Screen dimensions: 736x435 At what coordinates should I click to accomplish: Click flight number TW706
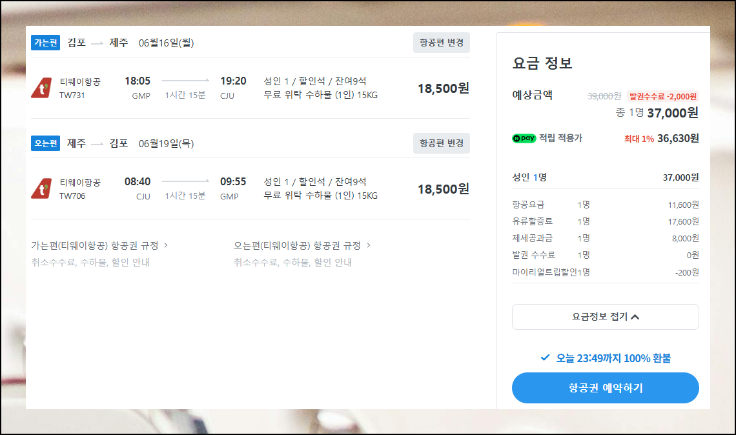pos(72,196)
